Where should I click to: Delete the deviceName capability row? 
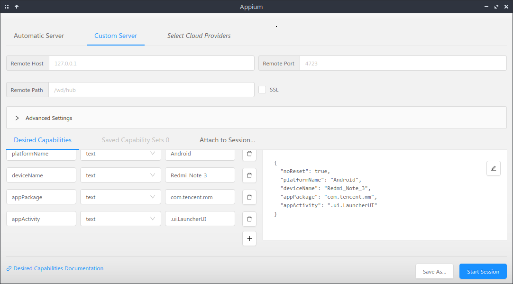[x=249, y=175]
